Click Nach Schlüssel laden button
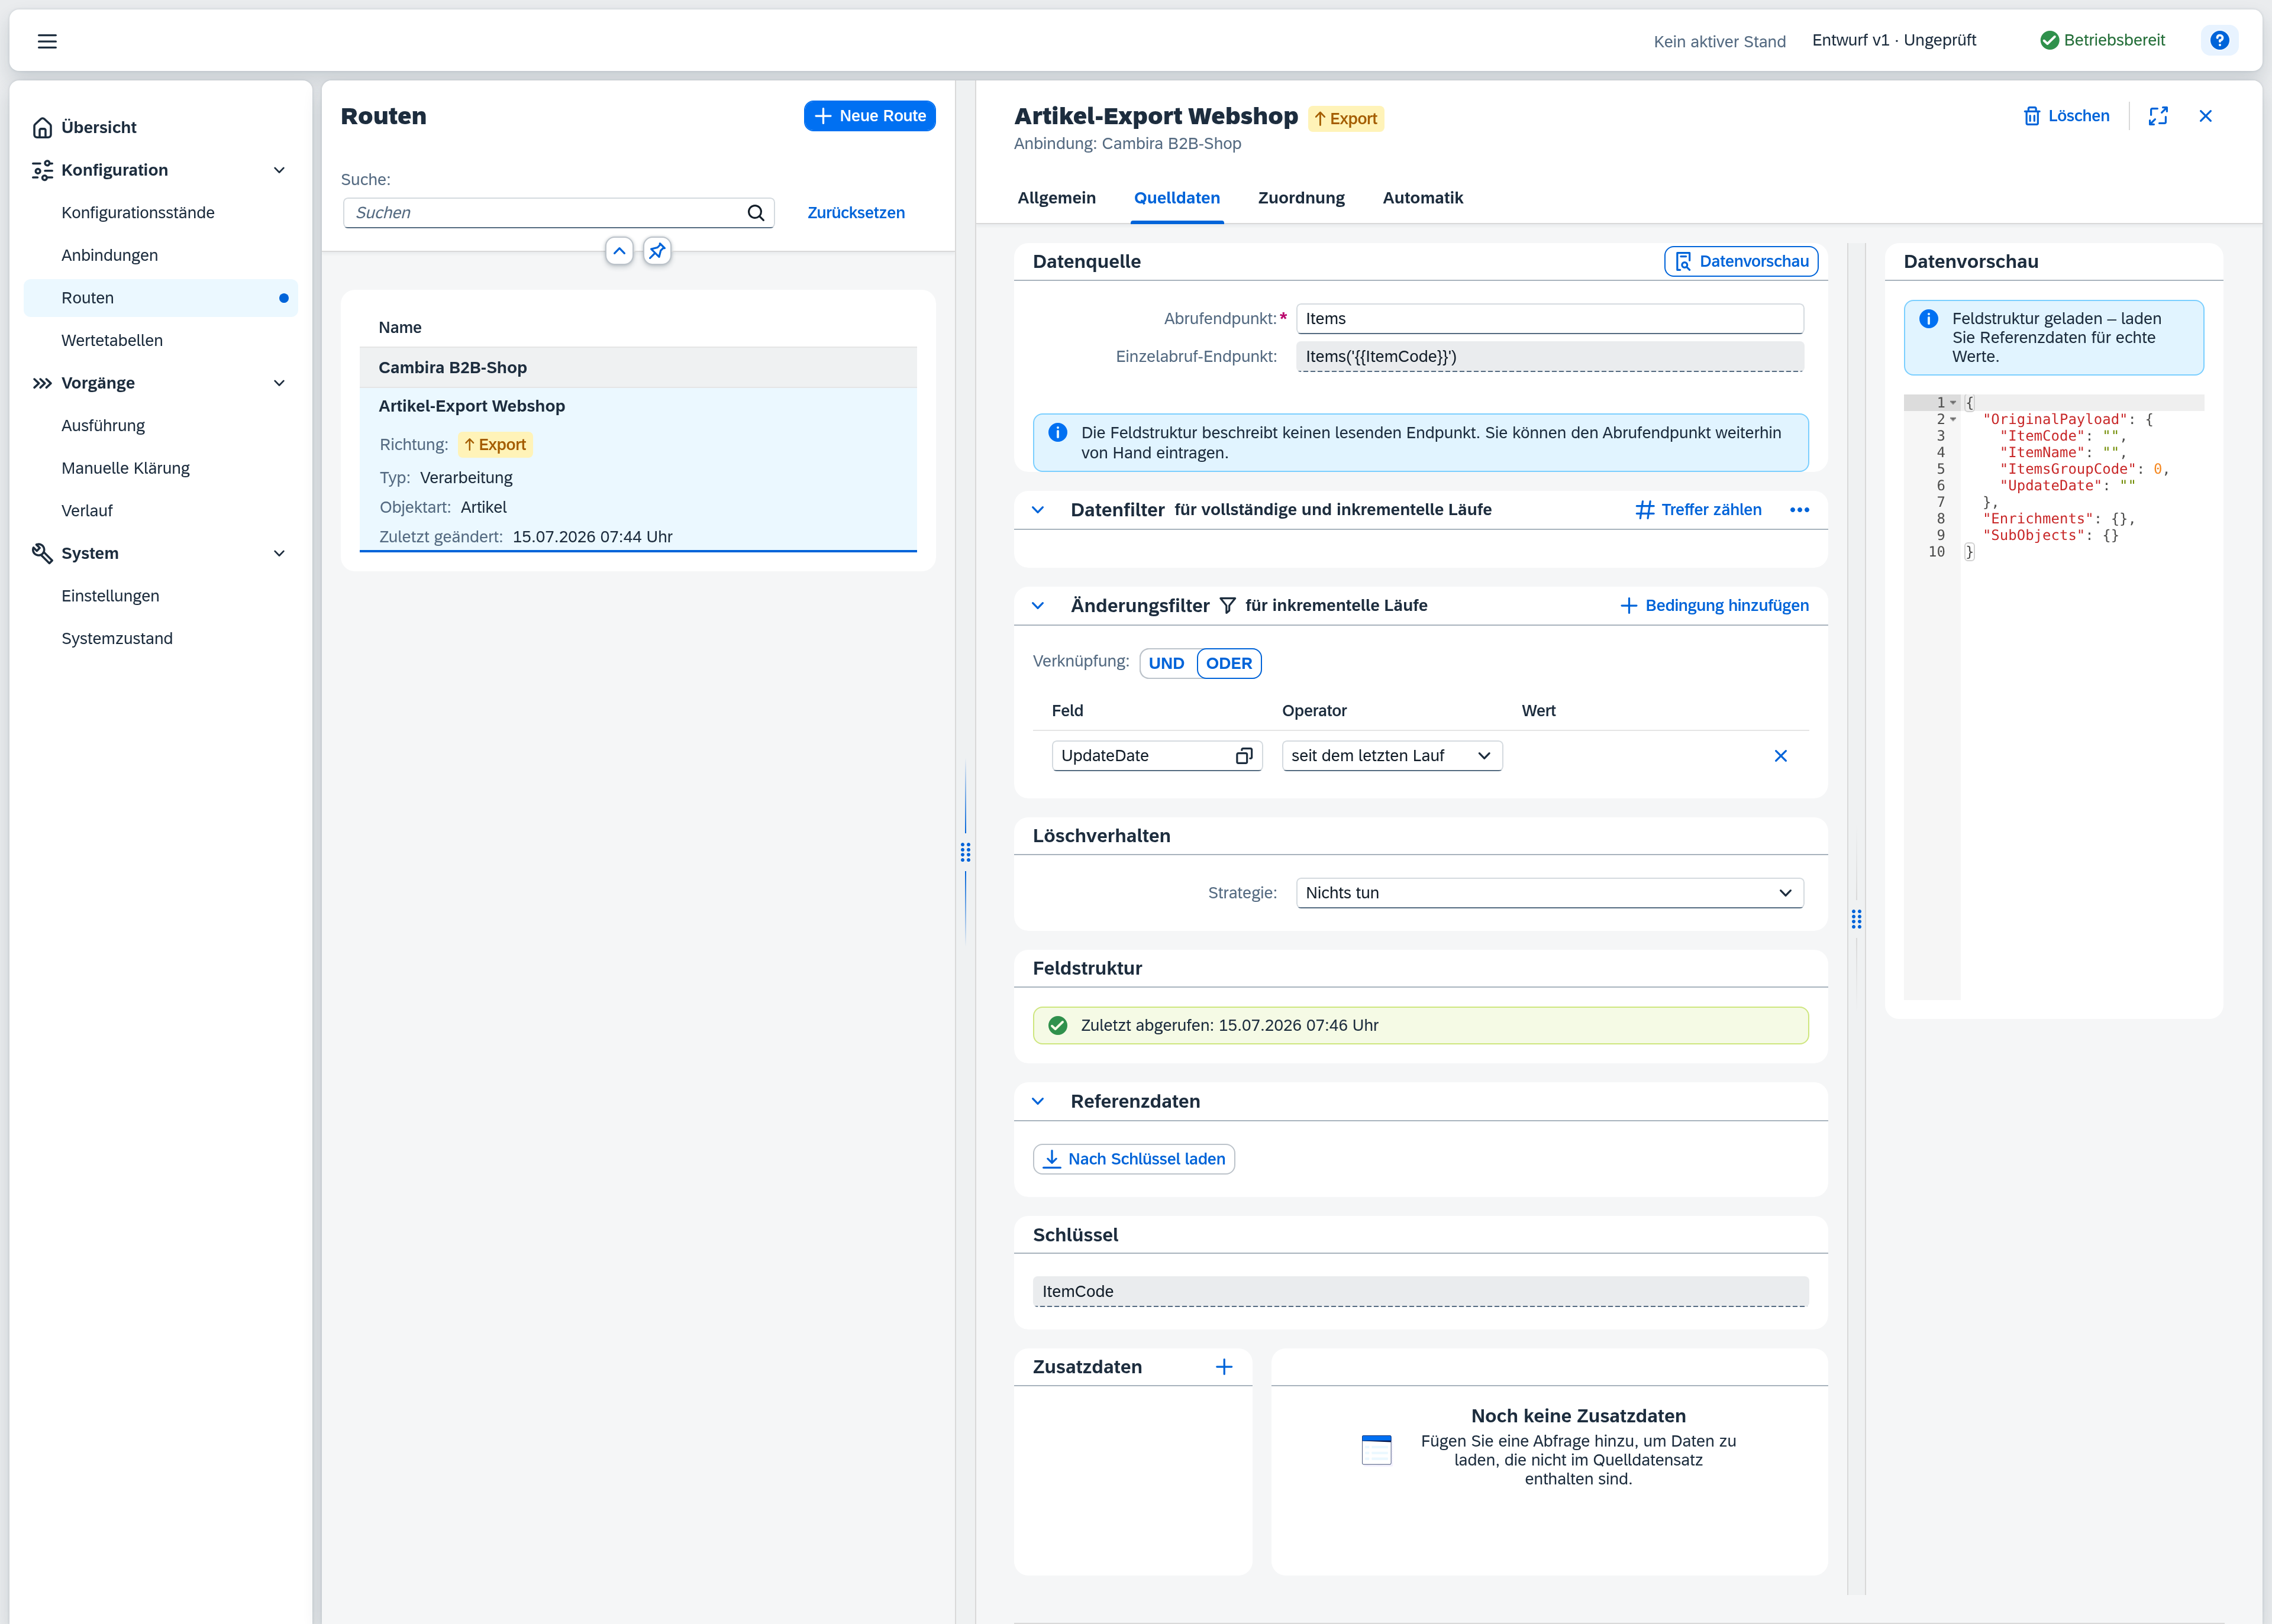The image size is (2272, 1624). [1134, 1159]
